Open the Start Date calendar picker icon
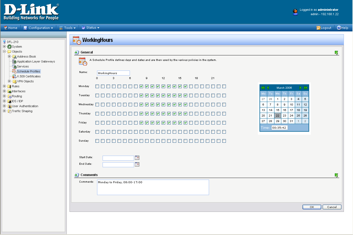353x235 pixels. 137,158
